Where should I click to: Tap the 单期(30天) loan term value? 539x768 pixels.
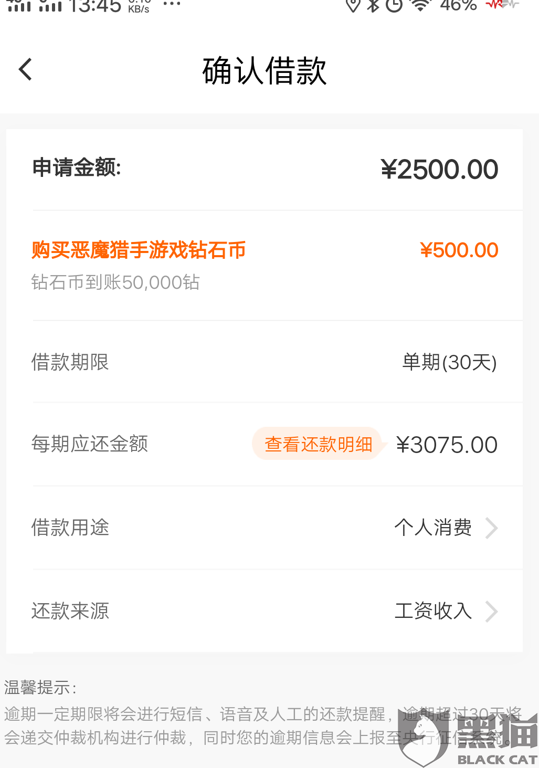449,362
